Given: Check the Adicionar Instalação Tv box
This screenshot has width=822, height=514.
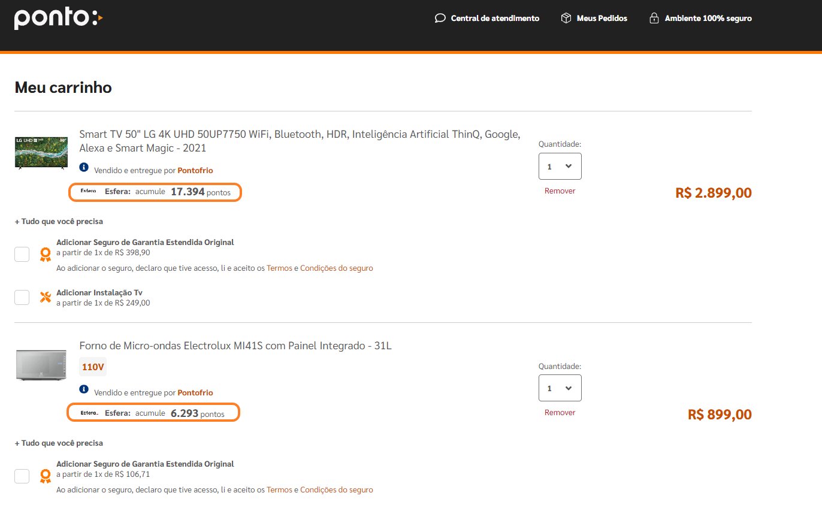Looking at the screenshot, I should coord(22,297).
